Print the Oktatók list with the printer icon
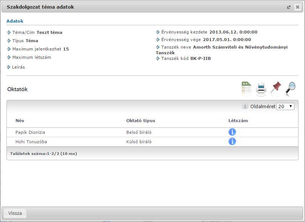This screenshot has width=305, height=222. click(261, 89)
